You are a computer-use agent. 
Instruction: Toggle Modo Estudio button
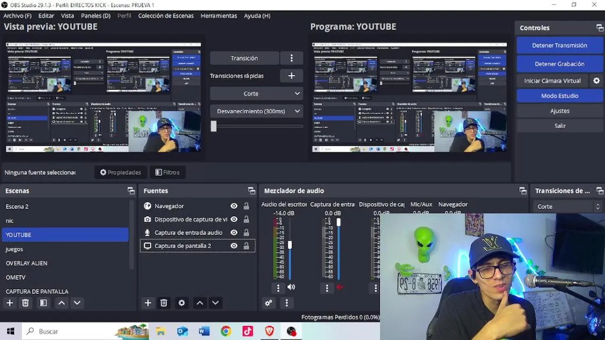(x=560, y=96)
